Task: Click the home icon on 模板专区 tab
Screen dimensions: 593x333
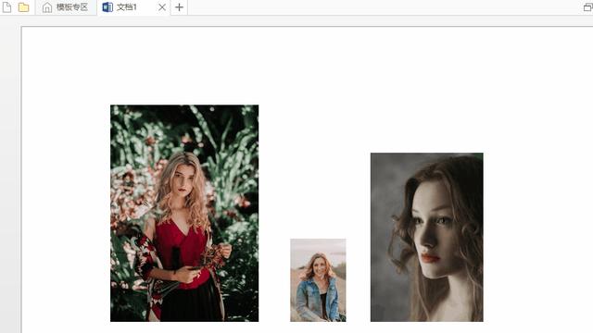Action: coord(47,7)
